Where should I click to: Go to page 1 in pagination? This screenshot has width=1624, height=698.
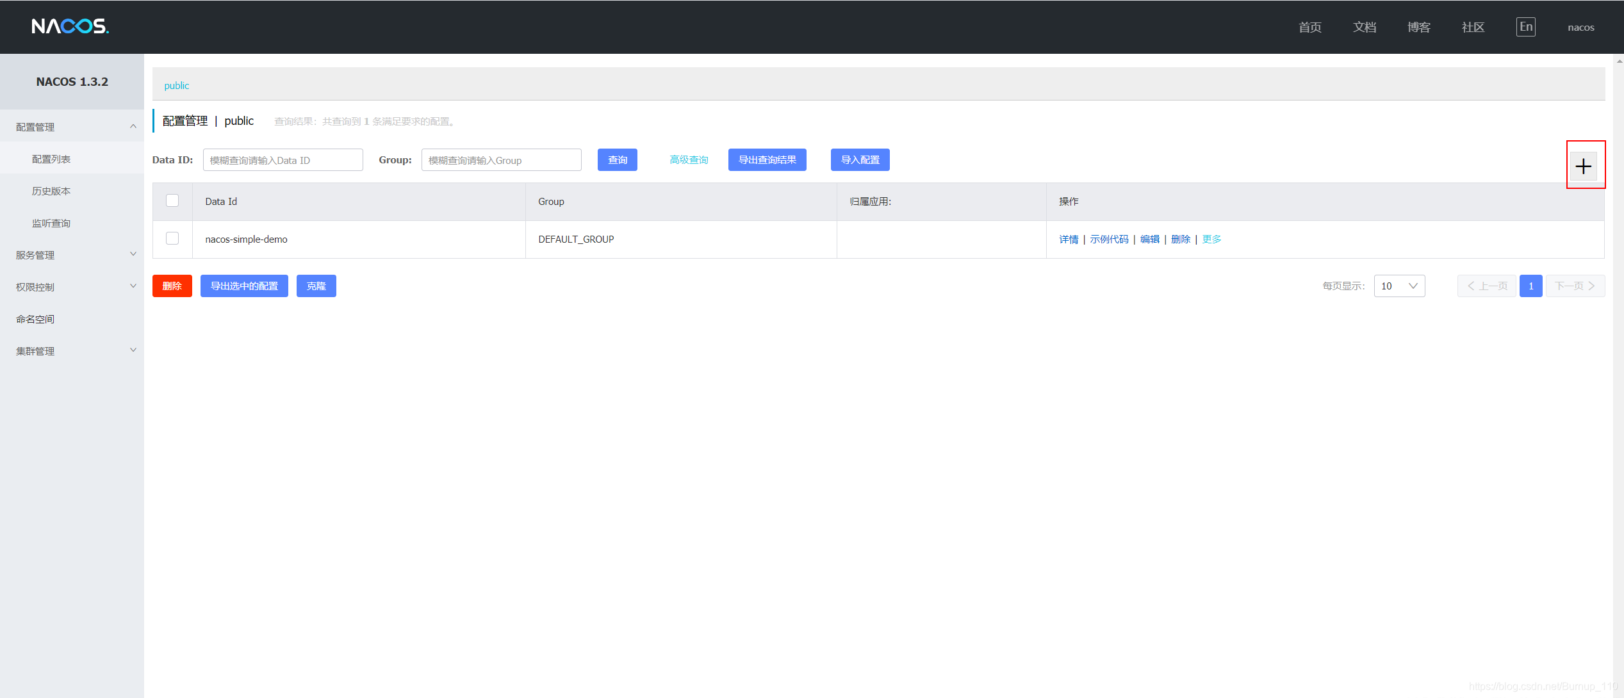tap(1531, 286)
